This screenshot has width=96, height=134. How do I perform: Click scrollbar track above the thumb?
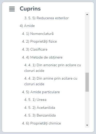[87, 44]
